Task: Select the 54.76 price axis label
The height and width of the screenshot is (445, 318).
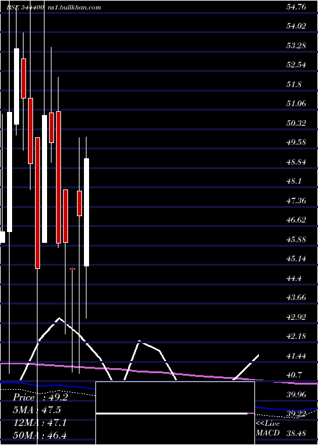Action: click(x=296, y=7)
